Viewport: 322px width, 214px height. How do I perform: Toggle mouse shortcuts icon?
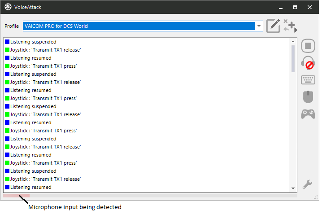(x=308, y=97)
